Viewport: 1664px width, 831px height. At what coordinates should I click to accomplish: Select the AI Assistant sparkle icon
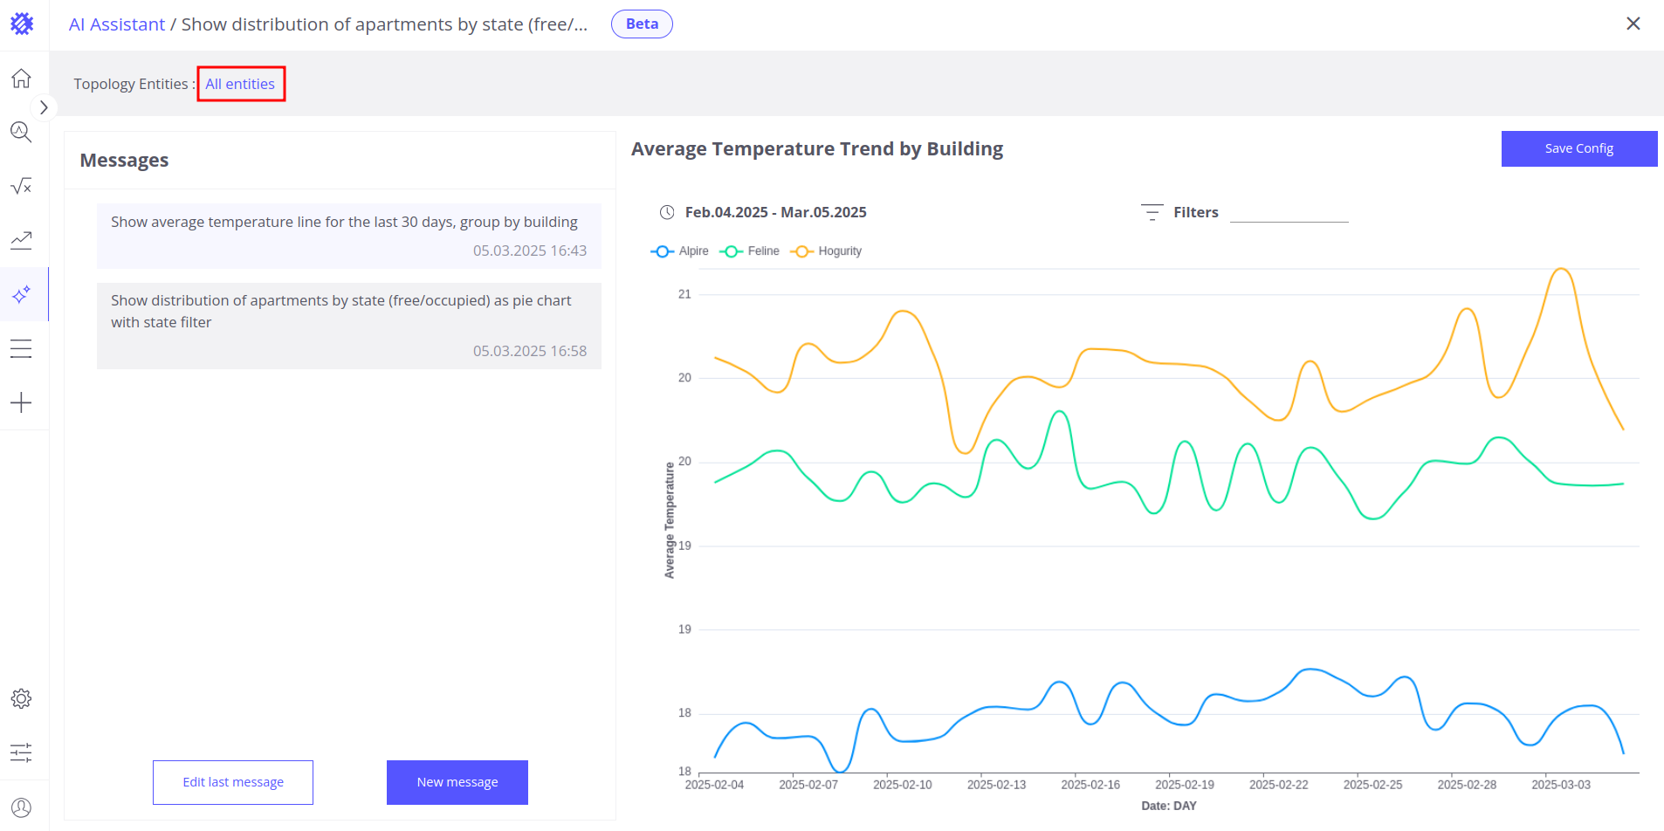click(21, 294)
